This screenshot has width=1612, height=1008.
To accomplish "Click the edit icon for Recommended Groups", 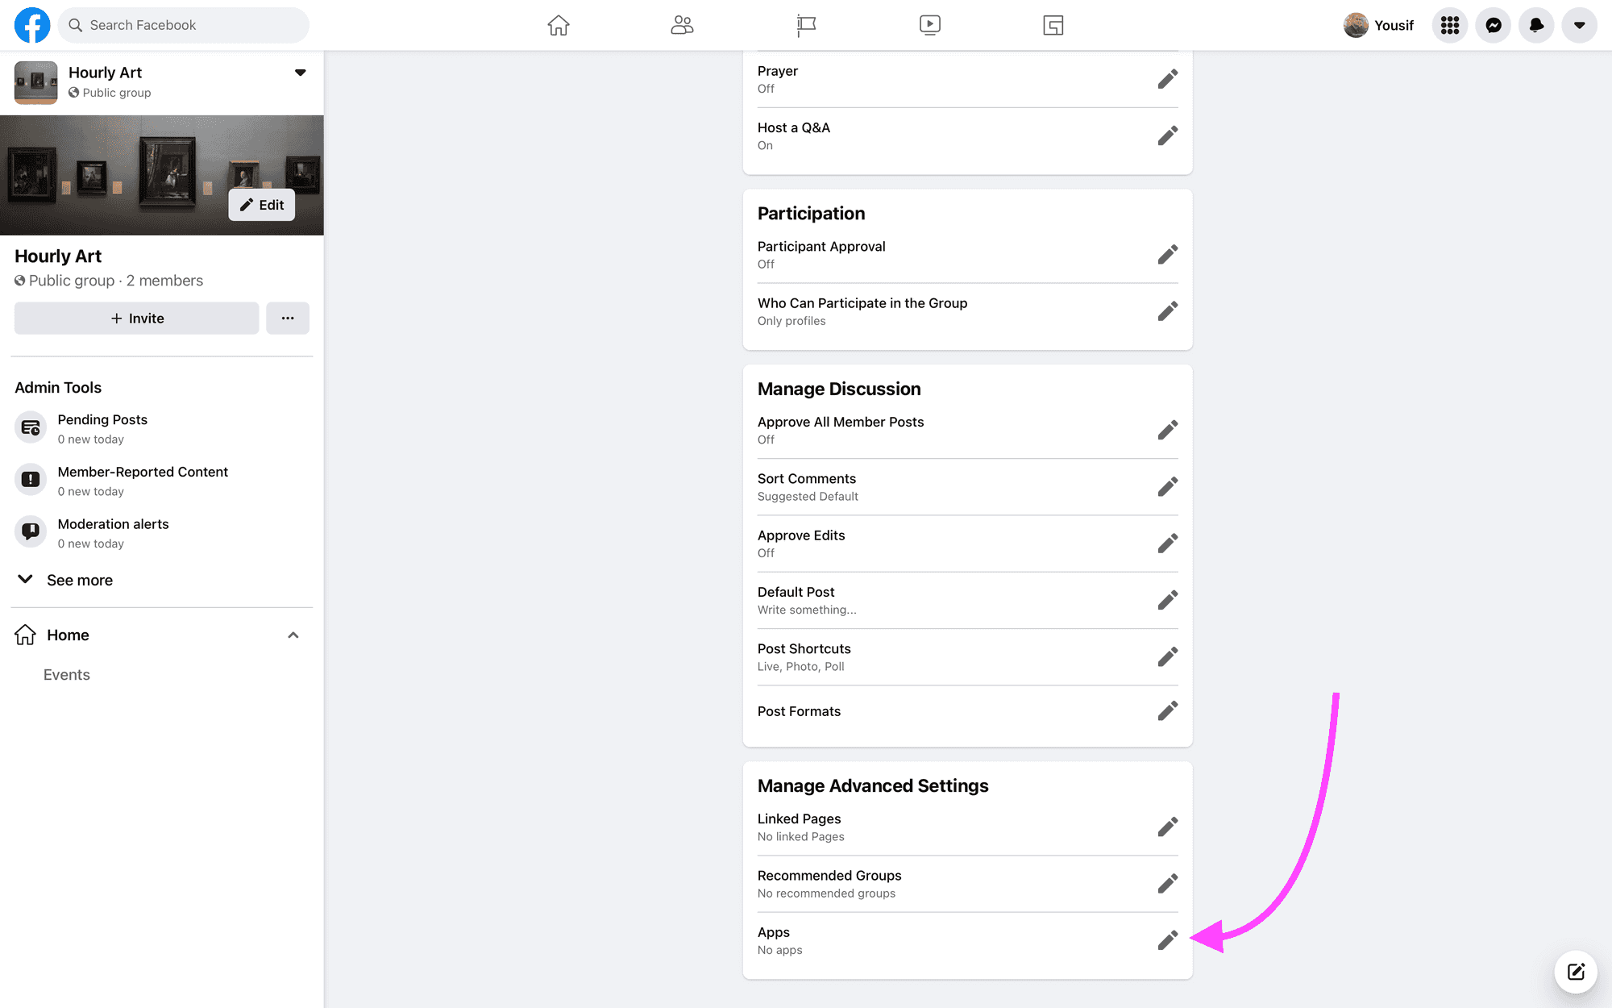I will pos(1168,884).
